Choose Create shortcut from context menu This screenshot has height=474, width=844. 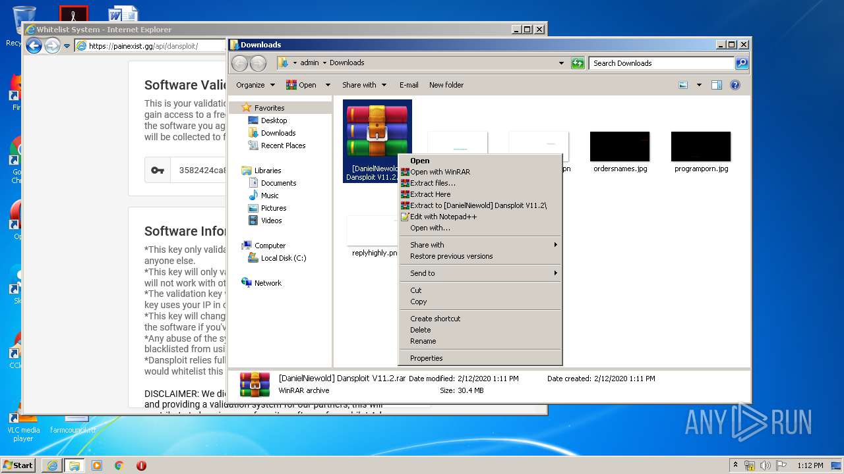(480, 319)
